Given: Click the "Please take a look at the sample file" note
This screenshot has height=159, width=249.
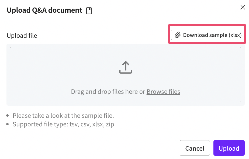Looking at the screenshot, I should pyautogui.click(x=63, y=116).
